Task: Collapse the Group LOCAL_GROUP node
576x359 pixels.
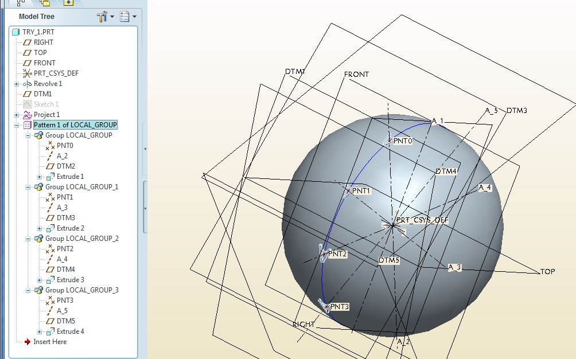Action: coord(28,135)
